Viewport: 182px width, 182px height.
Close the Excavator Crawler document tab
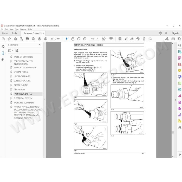point(44,33)
